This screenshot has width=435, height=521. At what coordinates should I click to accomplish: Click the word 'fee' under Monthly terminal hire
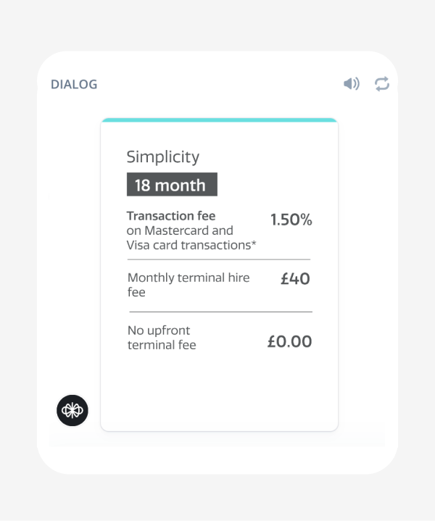pyautogui.click(x=136, y=292)
